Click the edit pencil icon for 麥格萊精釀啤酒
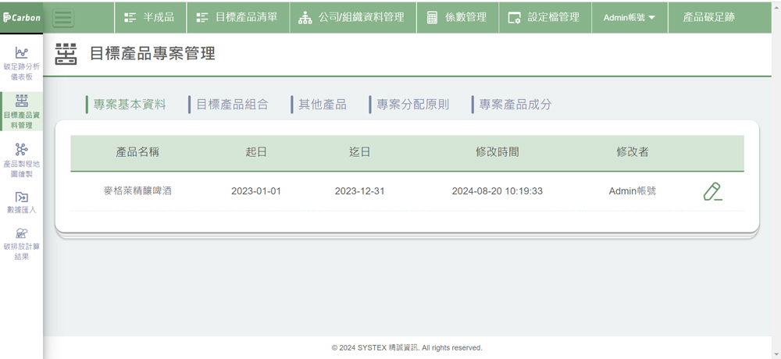This screenshot has width=781, height=359. [711, 191]
